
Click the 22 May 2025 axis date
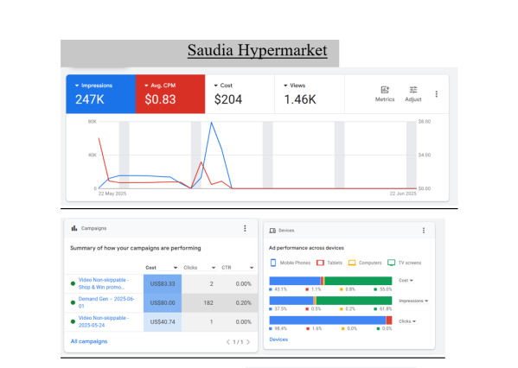(x=112, y=194)
